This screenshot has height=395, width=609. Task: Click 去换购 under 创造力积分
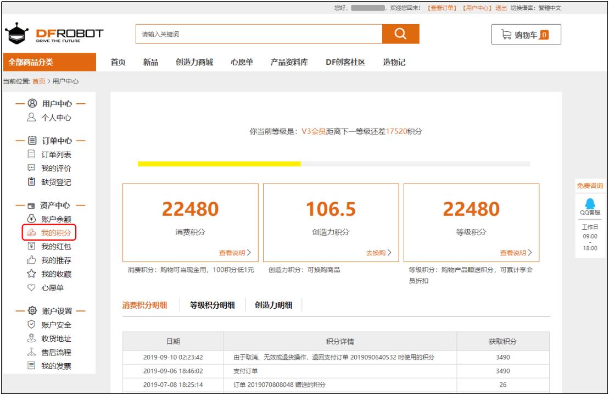pyautogui.click(x=378, y=253)
